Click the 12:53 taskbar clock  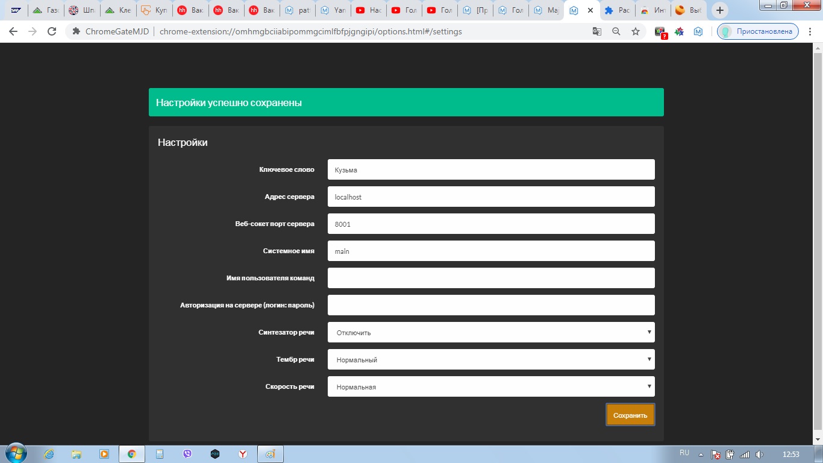tap(790, 454)
